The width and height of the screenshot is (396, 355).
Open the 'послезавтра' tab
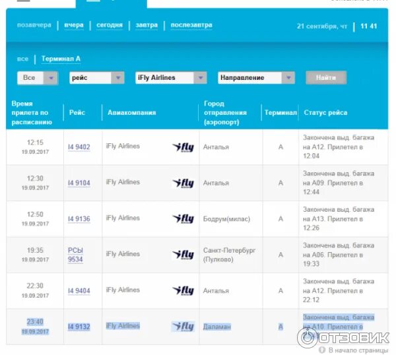(x=191, y=25)
